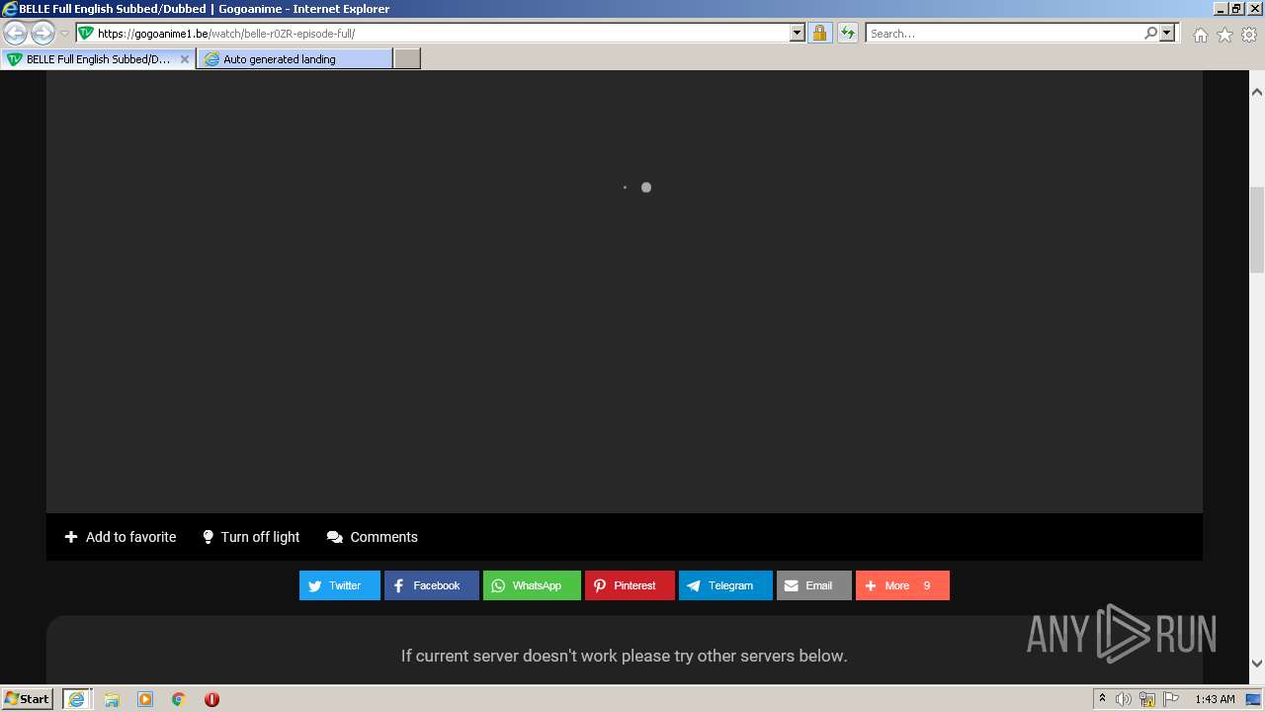Click the search magnifier icon
Image resolution: width=1265 pixels, height=712 pixels.
coord(1150,33)
